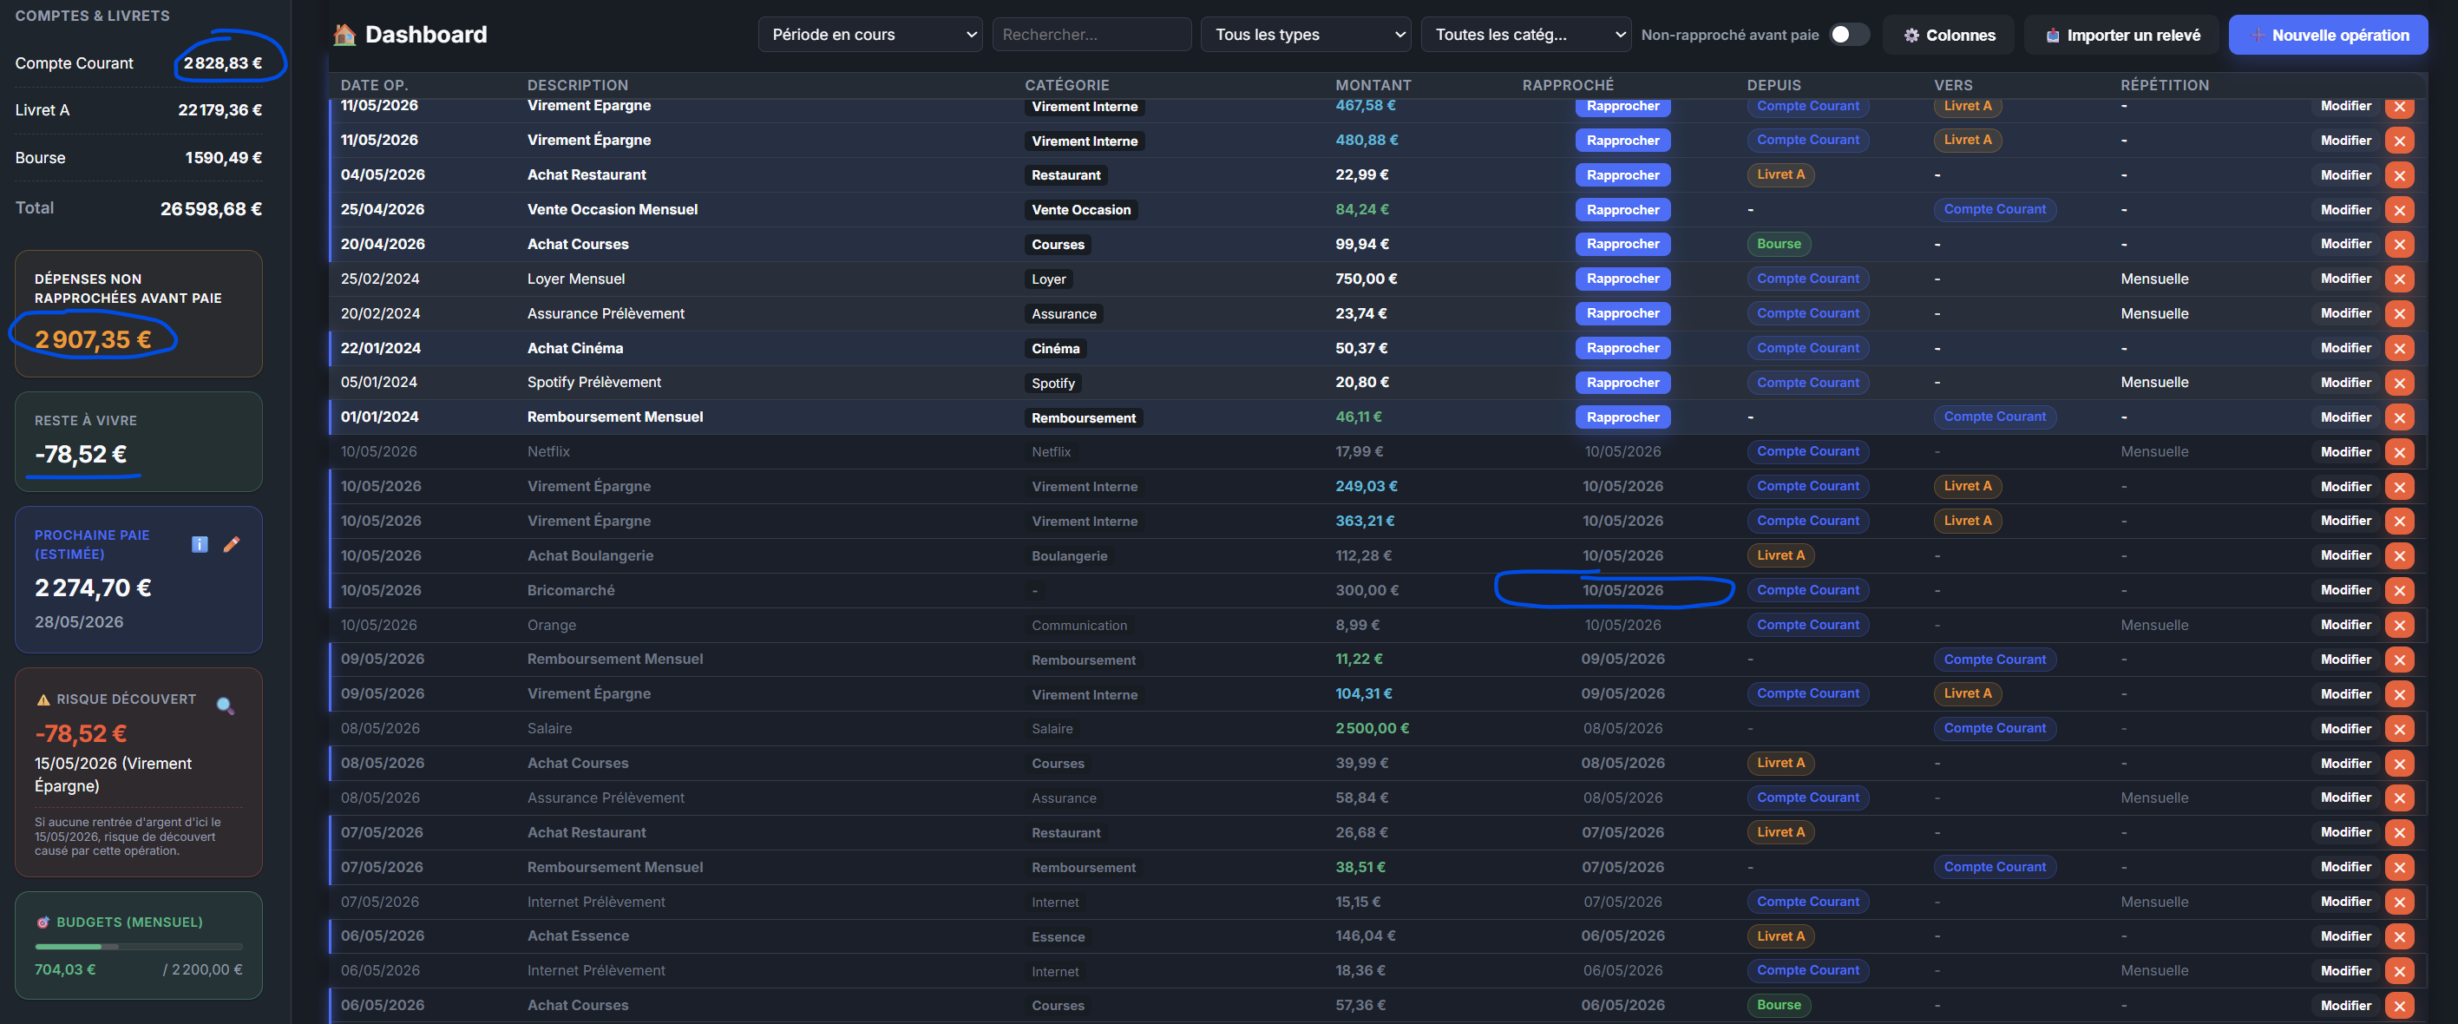
Task: Remove the Assurance Prélèvement 23,74 € row
Action: point(2399,313)
